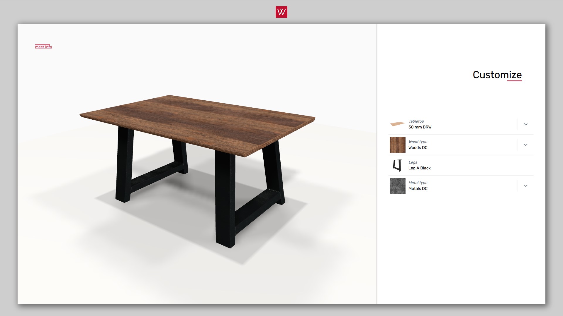Click the 'Wood type' option label
Image resolution: width=563 pixels, height=316 pixels.
(418, 142)
